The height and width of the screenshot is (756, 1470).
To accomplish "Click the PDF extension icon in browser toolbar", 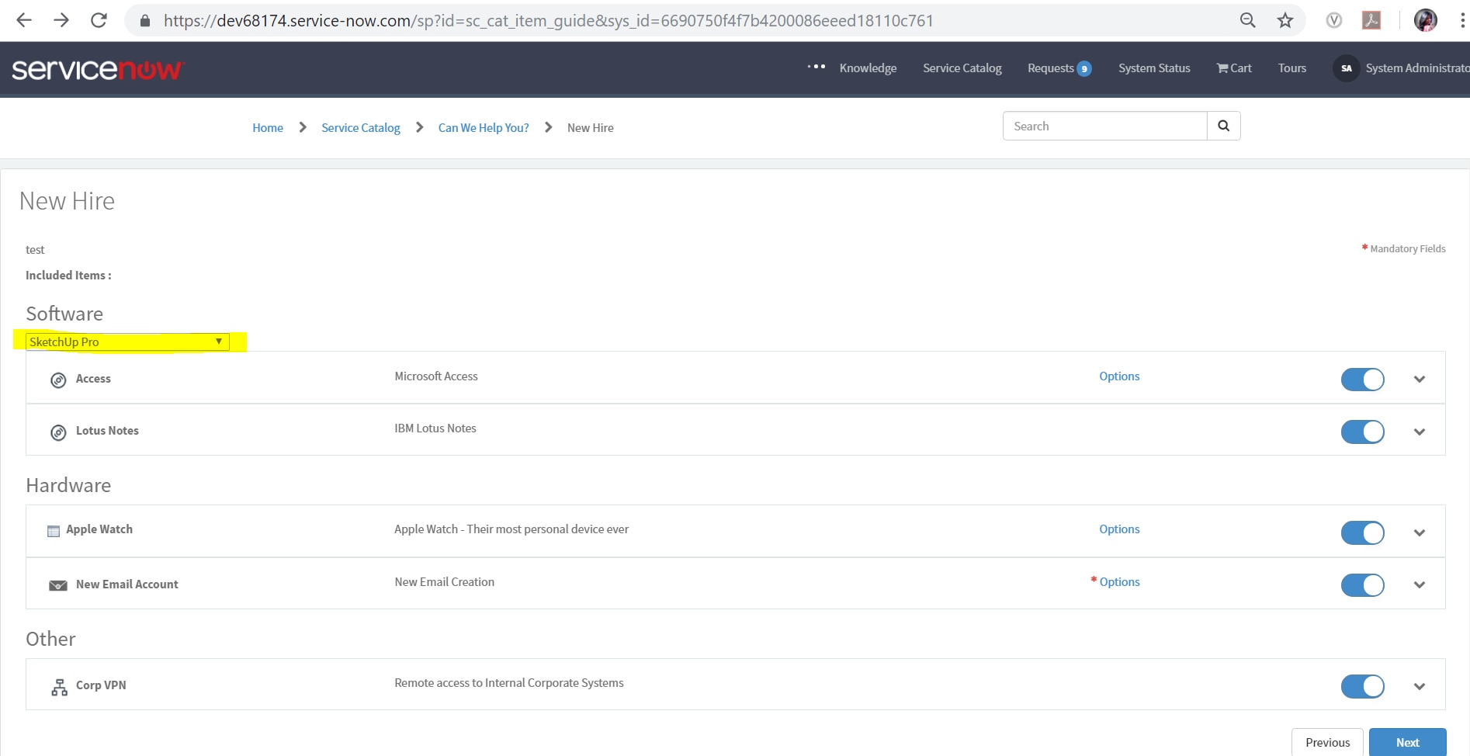I will click(x=1371, y=20).
